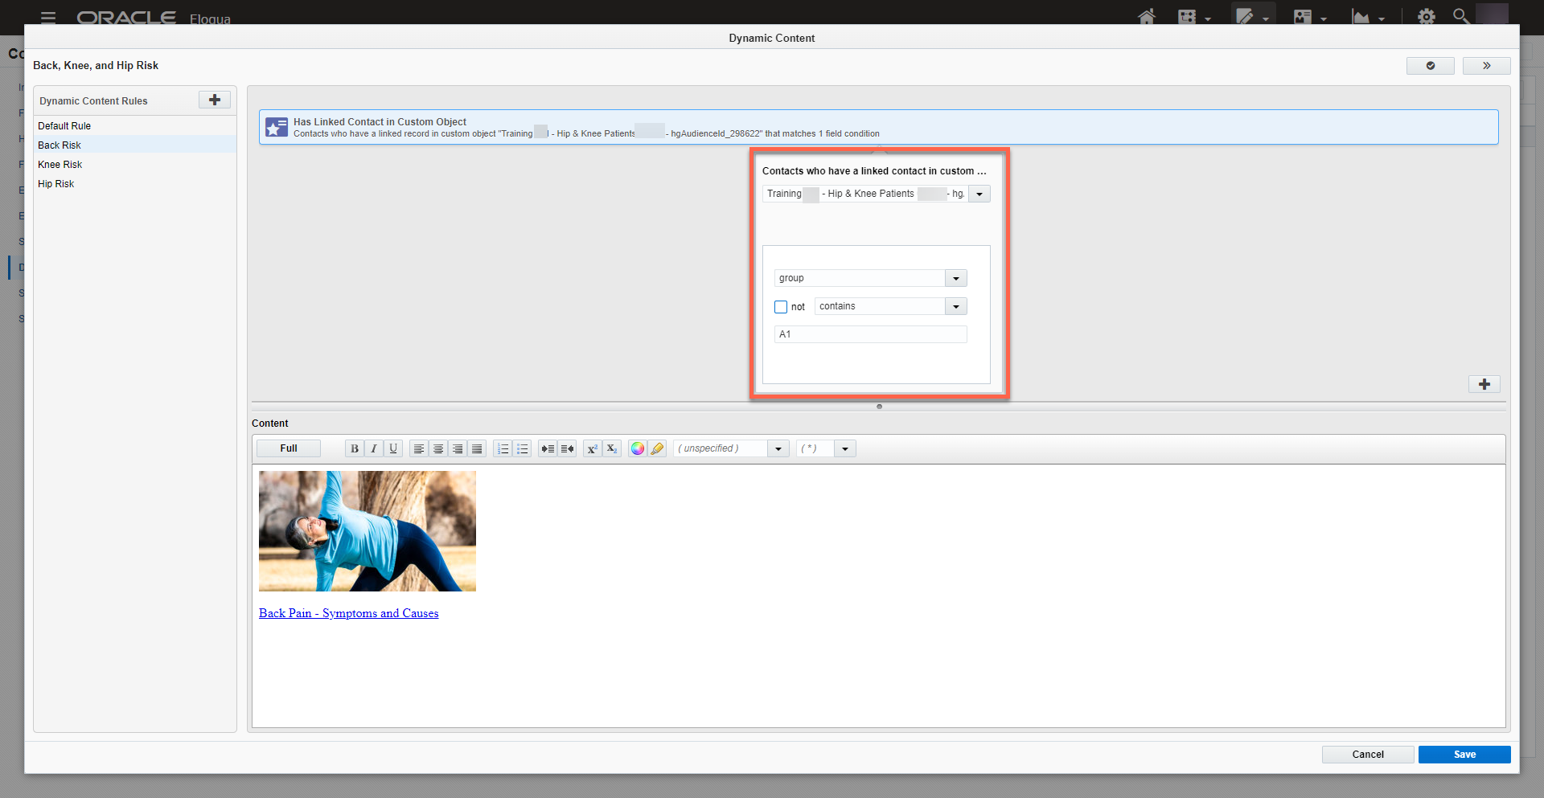Apply italic formatting to text
Image resolution: width=1544 pixels, height=798 pixels.
373,448
